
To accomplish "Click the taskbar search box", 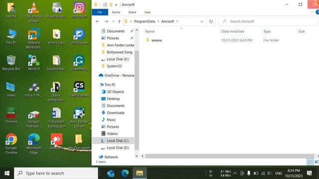I will pos(56,174).
